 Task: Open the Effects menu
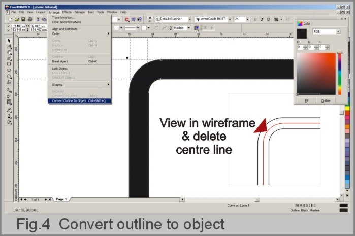click(x=67, y=12)
